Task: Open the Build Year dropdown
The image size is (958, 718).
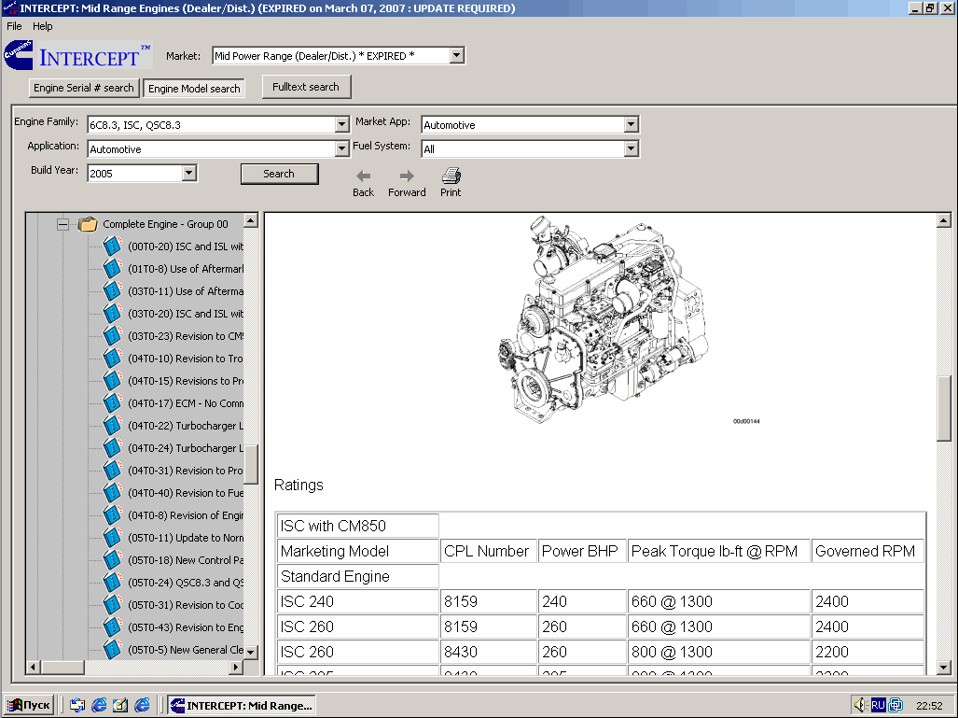Action: tap(189, 173)
